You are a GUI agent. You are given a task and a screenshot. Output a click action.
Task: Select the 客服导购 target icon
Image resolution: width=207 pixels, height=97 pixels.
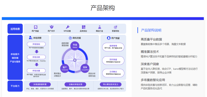(115, 27)
